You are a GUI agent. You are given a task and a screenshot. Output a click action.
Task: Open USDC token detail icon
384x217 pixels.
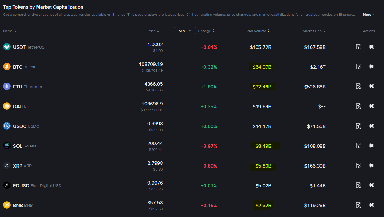point(359,126)
